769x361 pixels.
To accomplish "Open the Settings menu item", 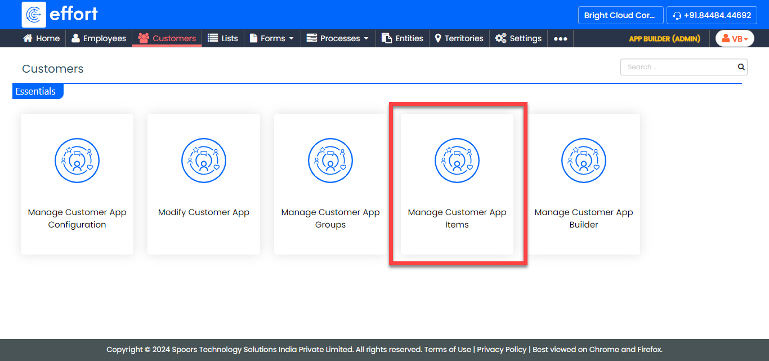I will (x=518, y=38).
